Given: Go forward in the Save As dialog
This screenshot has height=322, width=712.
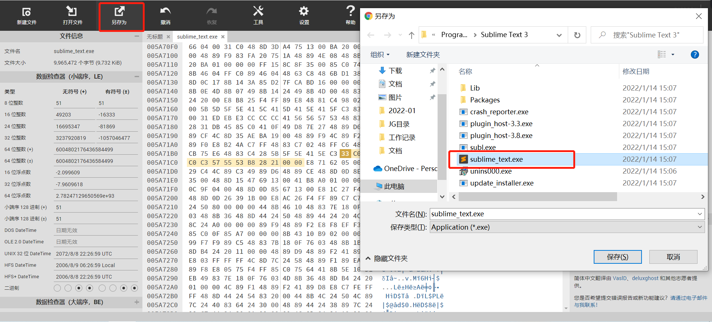Looking at the screenshot, I should (388, 35).
